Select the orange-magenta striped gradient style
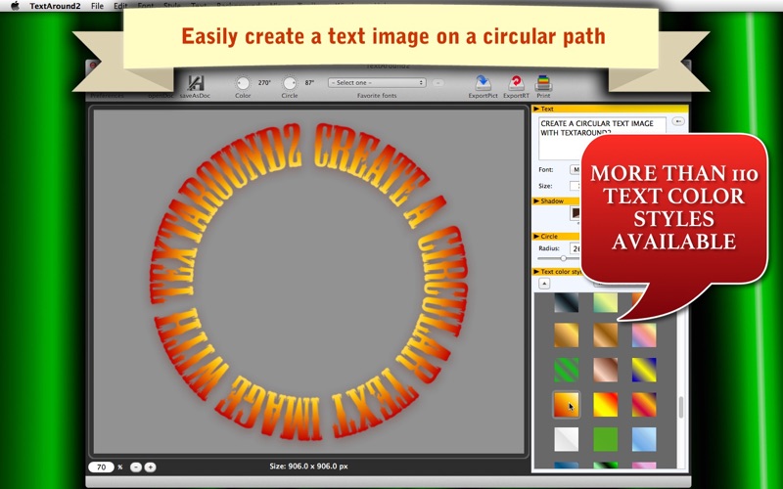Image resolution: width=783 pixels, height=489 pixels. (x=644, y=405)
